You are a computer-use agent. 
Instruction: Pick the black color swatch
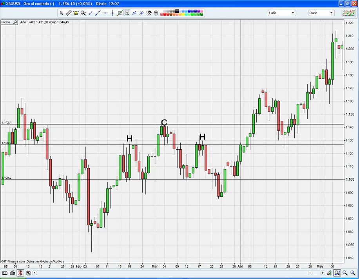point(177,11)
